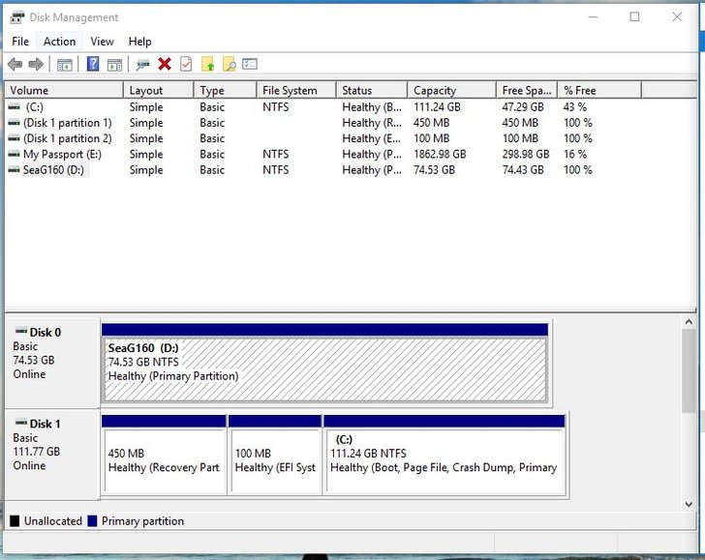Click the 298.98 GB free space cell
The image size is (705, 560).
coord(526,154)
